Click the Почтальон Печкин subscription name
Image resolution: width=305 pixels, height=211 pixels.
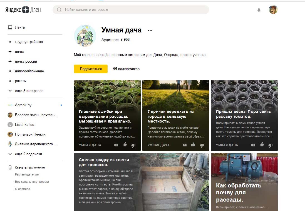coord(30,134)
